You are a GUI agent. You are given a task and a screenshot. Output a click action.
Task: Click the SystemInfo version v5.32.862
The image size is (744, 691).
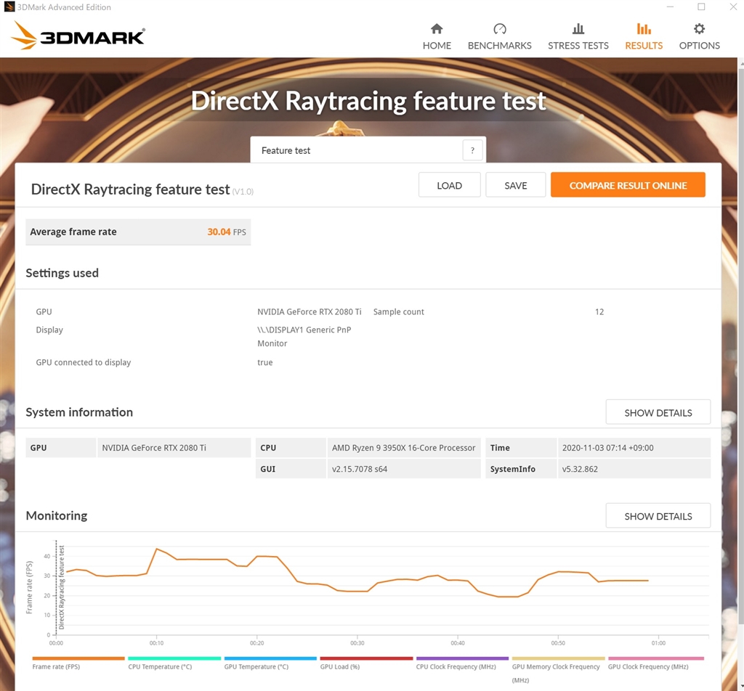pos(580,469)
